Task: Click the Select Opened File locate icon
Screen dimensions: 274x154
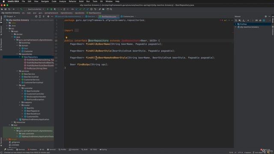Action: [x=36, y=16]
